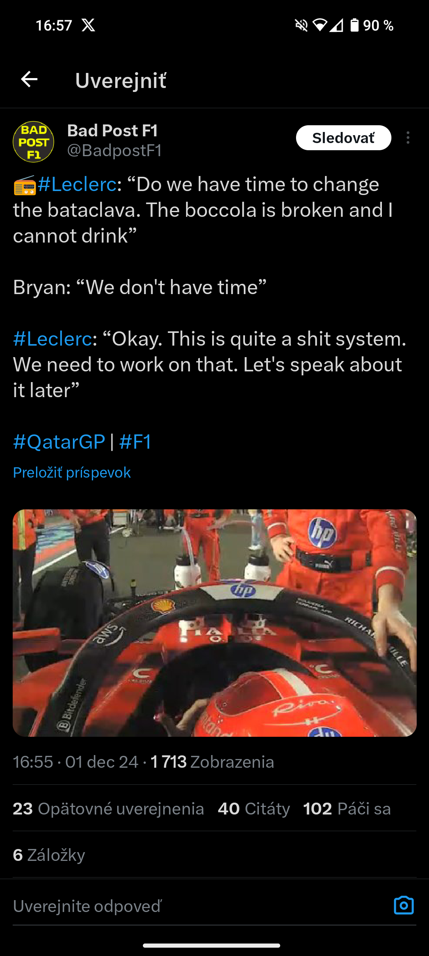Image resolution: width=429 pixels, height=956 pixels.
Task: Tap the Wi-Fi icon in status bar
Action: pos(320,25)
